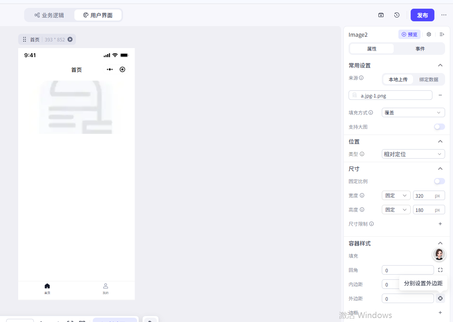Open the 类型 dropdown showing 相对定位
Viewport: 453px width, 322px height.
[413, 154]
